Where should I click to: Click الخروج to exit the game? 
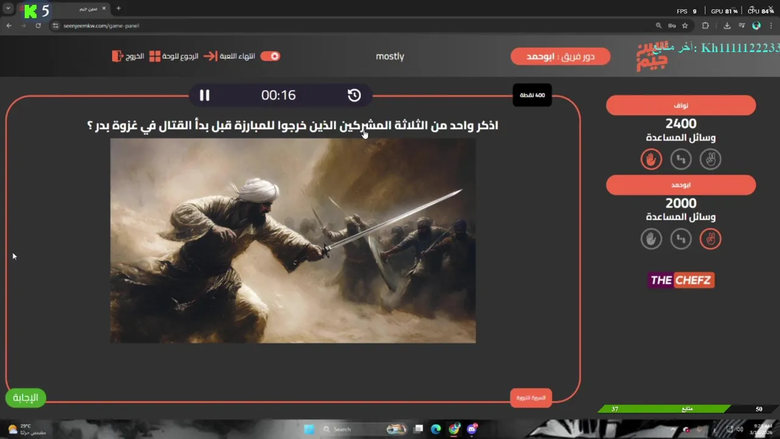pos(135,56)
